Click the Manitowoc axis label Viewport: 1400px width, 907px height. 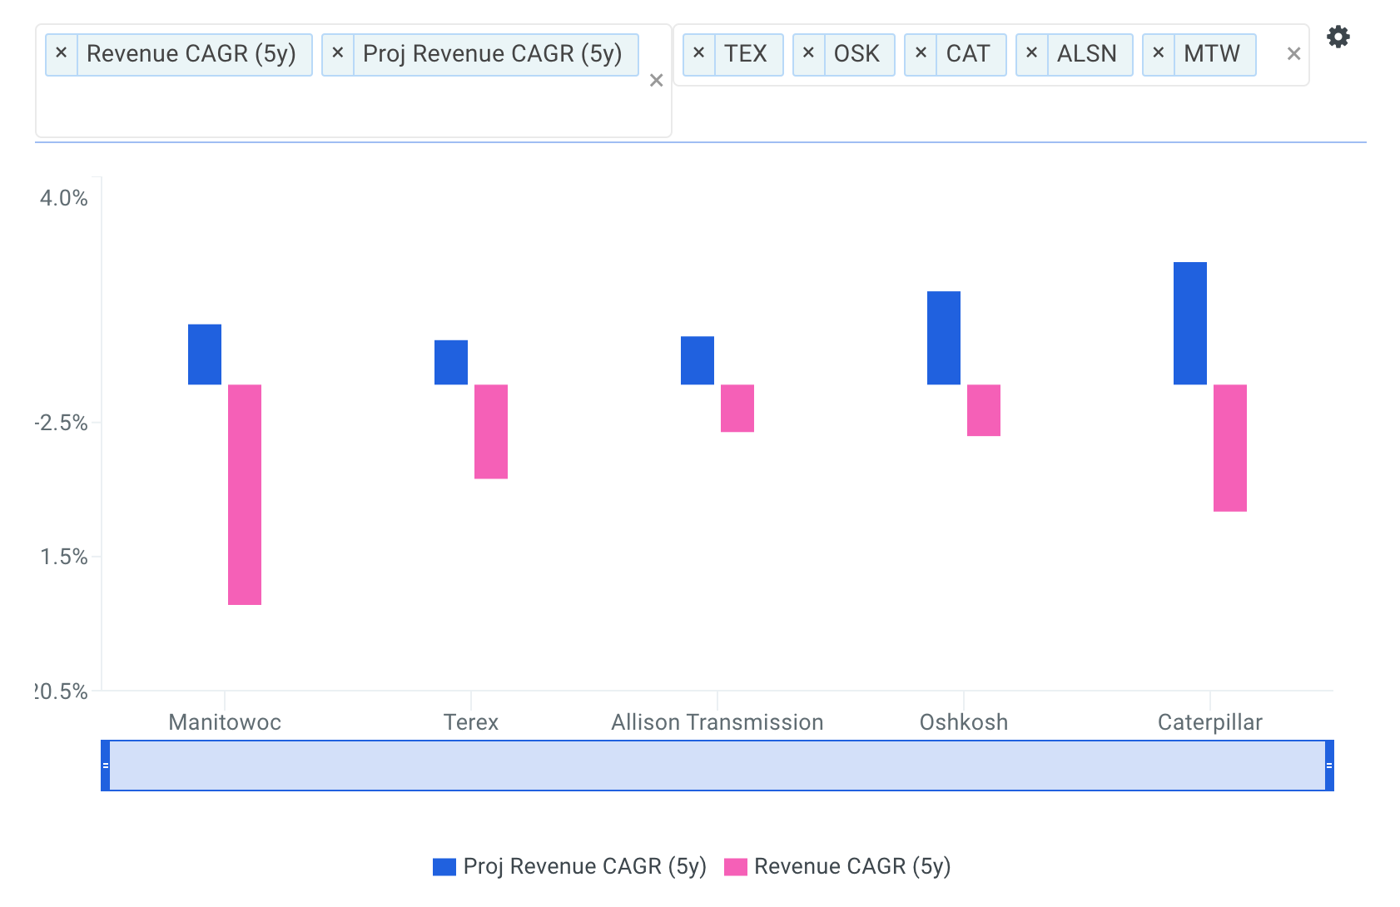tap(225, 722)
